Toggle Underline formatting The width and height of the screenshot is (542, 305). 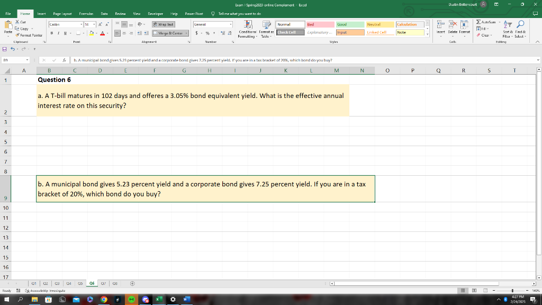pyautogui.click(x=65, y=33)
